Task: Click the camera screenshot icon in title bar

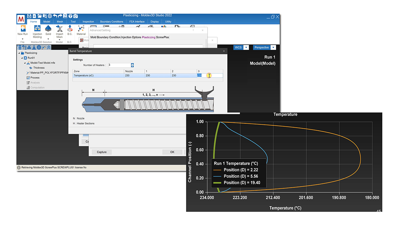Action: click(75, 16)
